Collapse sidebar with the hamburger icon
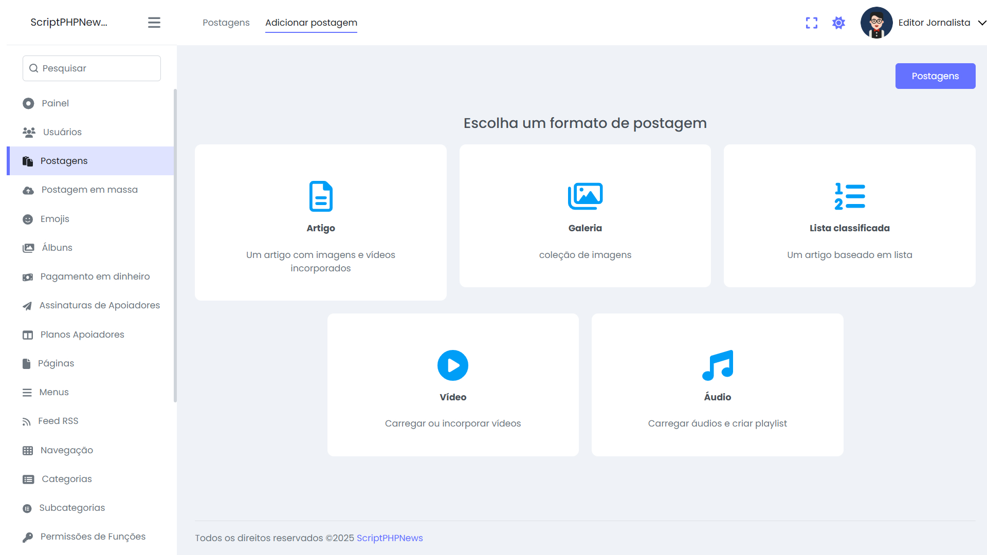The height and width of the screenshot is (555, 987). 154,23
